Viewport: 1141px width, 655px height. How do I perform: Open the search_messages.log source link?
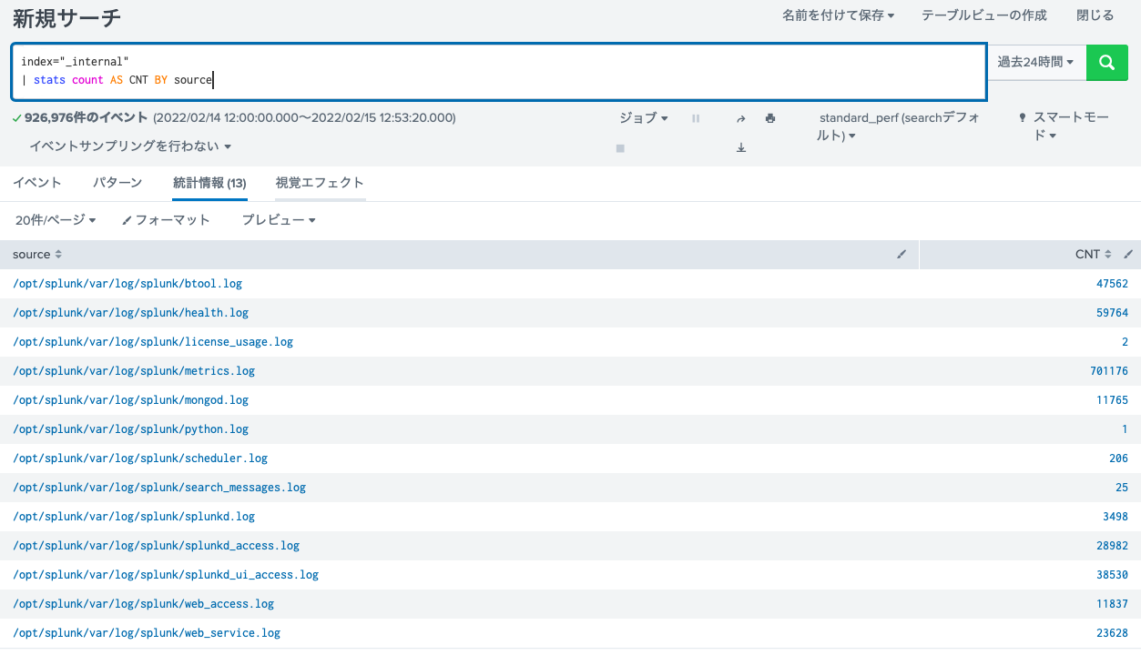pyautogui.click(x=159, y=488)
